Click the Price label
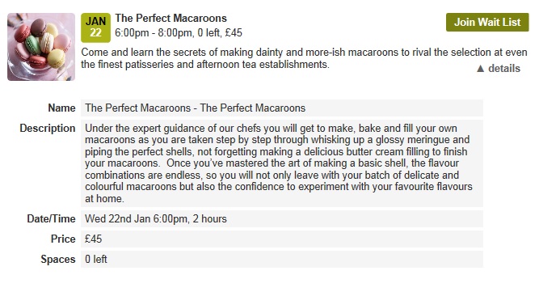539x292 pixels. pyautogui.click(x=63, y=239)
